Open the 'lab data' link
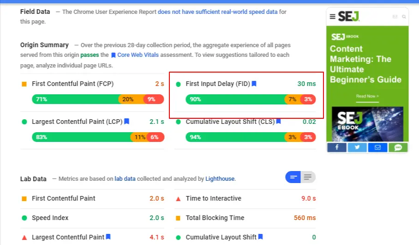Viewport: 419px width, 245px height. pyautogui.click(x=125, y=178)
